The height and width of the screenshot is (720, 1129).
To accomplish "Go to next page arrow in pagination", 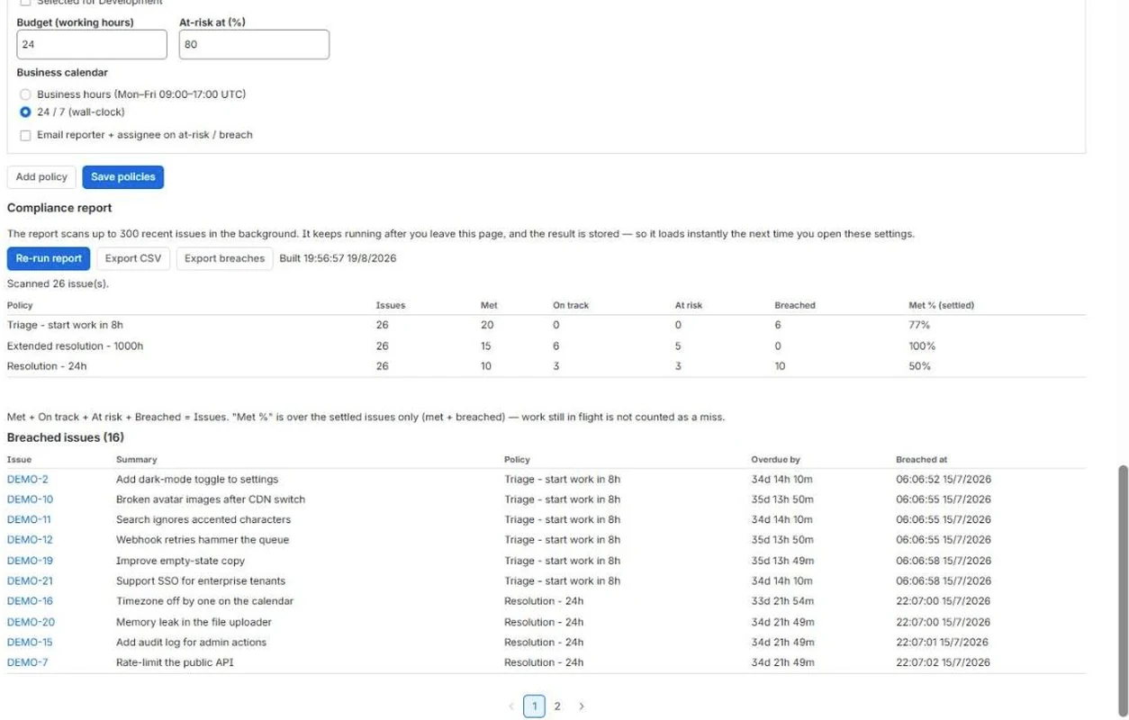I will pyautogui.click(x=582, y=706).
